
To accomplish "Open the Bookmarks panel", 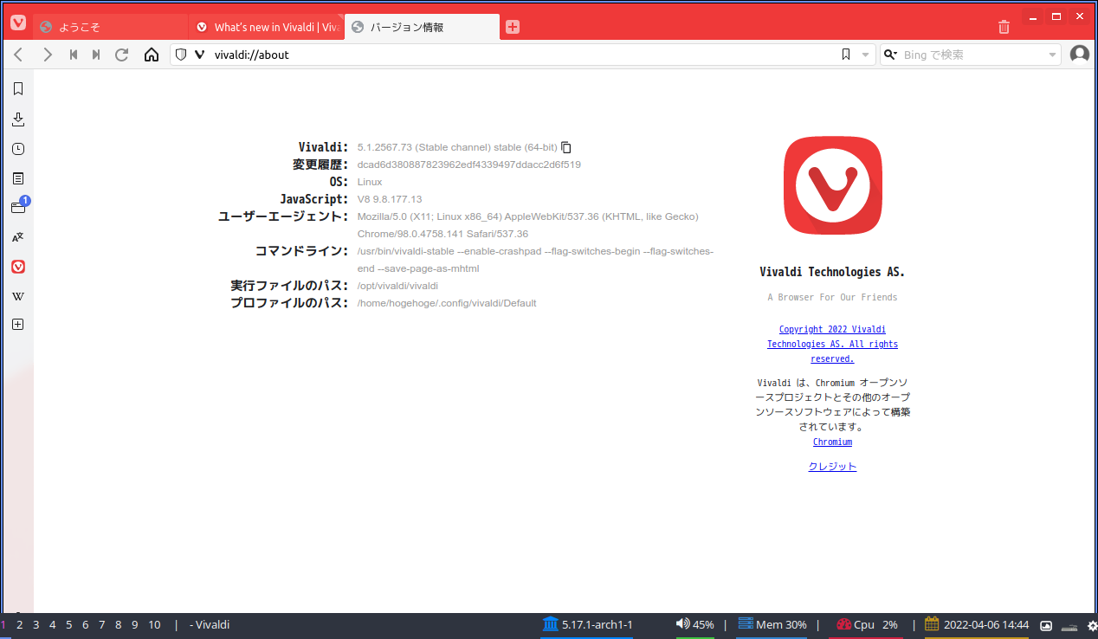I will click(18, 88).
